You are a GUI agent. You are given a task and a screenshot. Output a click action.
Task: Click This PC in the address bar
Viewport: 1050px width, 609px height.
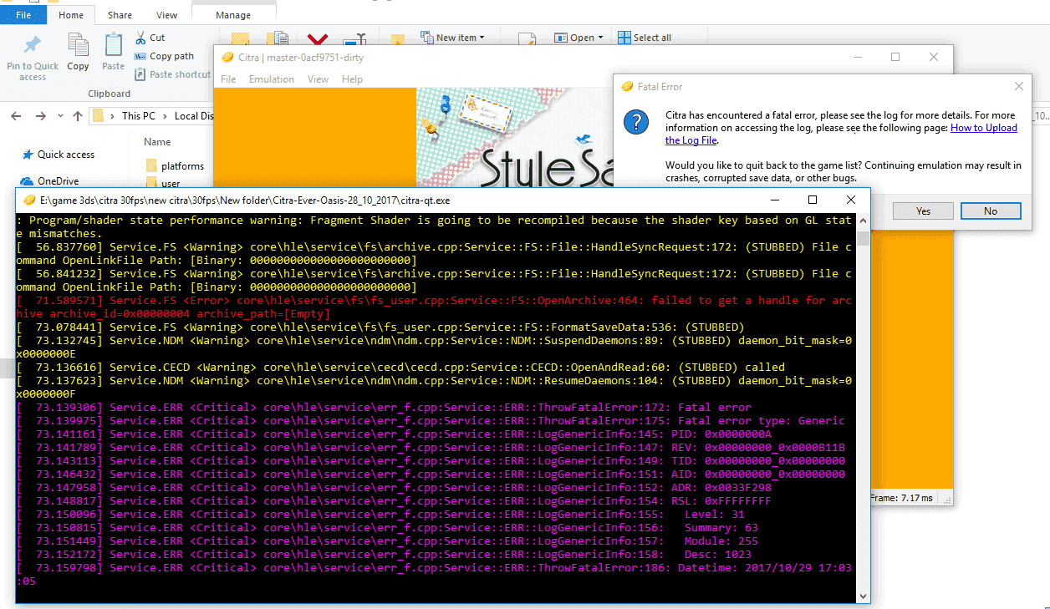pos(138,116)
